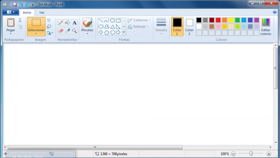Click the Cut scissors icon
The width and height of the screenshot is (280, 158).
pyautogui.click(x=20, y=20)
